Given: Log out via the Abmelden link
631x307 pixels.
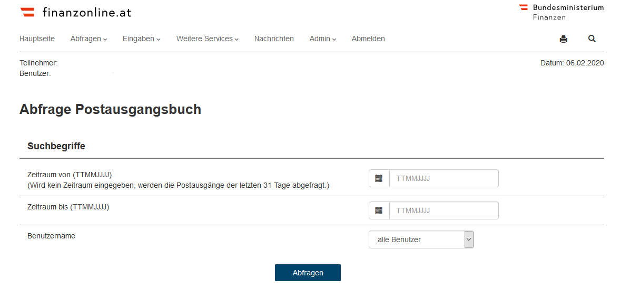Looking at the screenshot, I should [368, 39].
